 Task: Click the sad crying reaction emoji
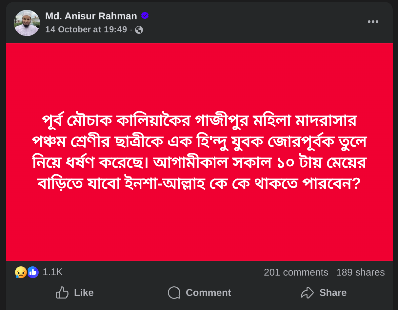pyautogui.click(x=21, y=272)
